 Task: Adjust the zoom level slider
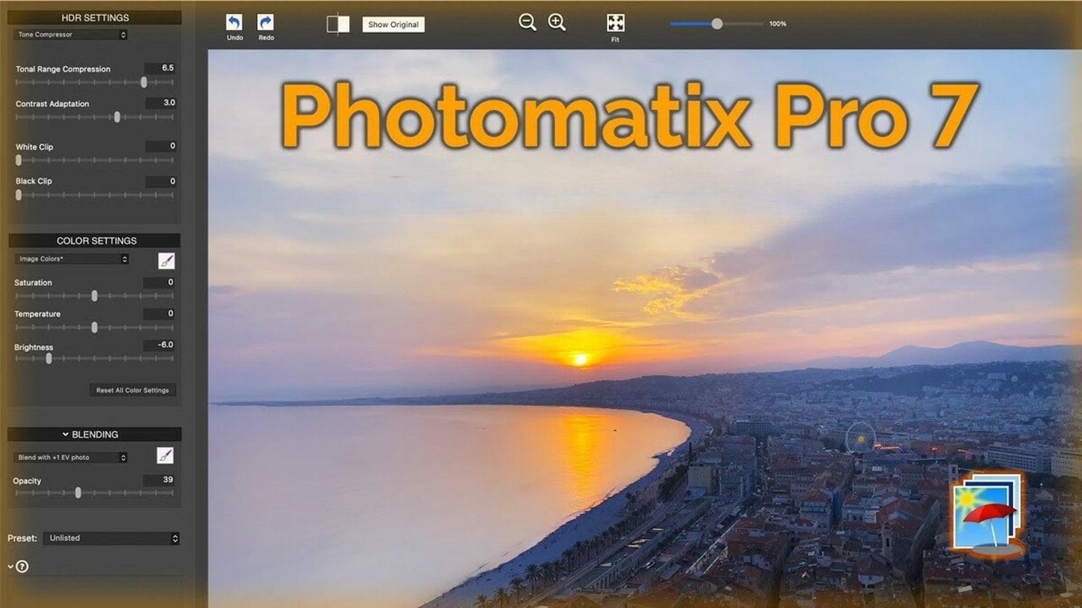pyautogui.click(x=717, y=24)
